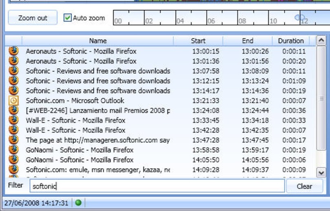Viewport: 330px width, 211px height.
Task: Sort by the Duration column header
Action: pyautogui.click(x=291, y=41)
